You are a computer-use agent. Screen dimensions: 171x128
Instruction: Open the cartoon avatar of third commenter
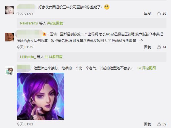coord(9,71)
